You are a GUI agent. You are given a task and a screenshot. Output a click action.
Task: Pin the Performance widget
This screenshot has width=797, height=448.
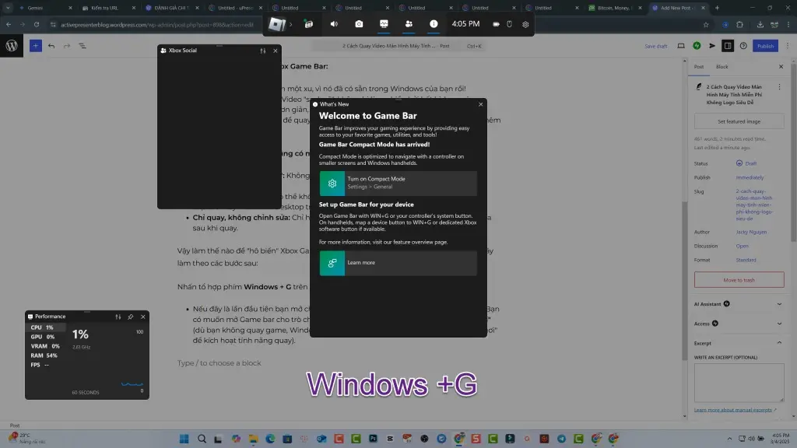[131, 317]
